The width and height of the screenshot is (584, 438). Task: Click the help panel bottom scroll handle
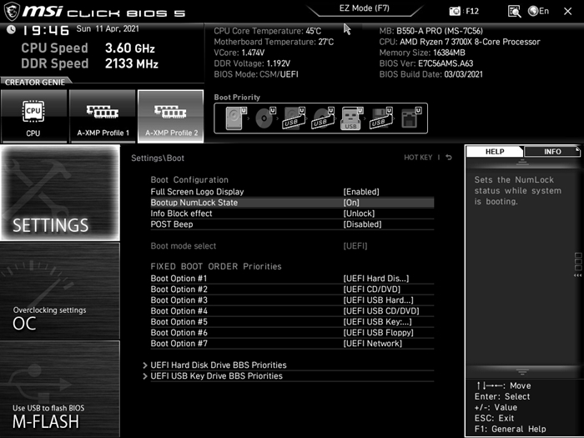click(522, 371)
